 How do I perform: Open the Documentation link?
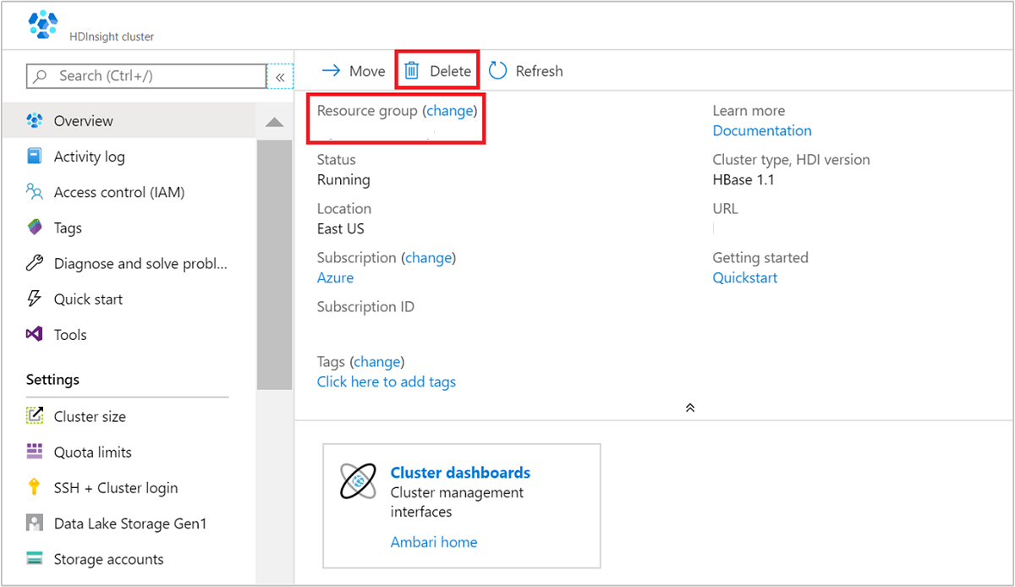pyautogui.click(x=761, y=130)
